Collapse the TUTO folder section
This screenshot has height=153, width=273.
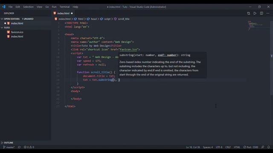(x=7, y=28)
